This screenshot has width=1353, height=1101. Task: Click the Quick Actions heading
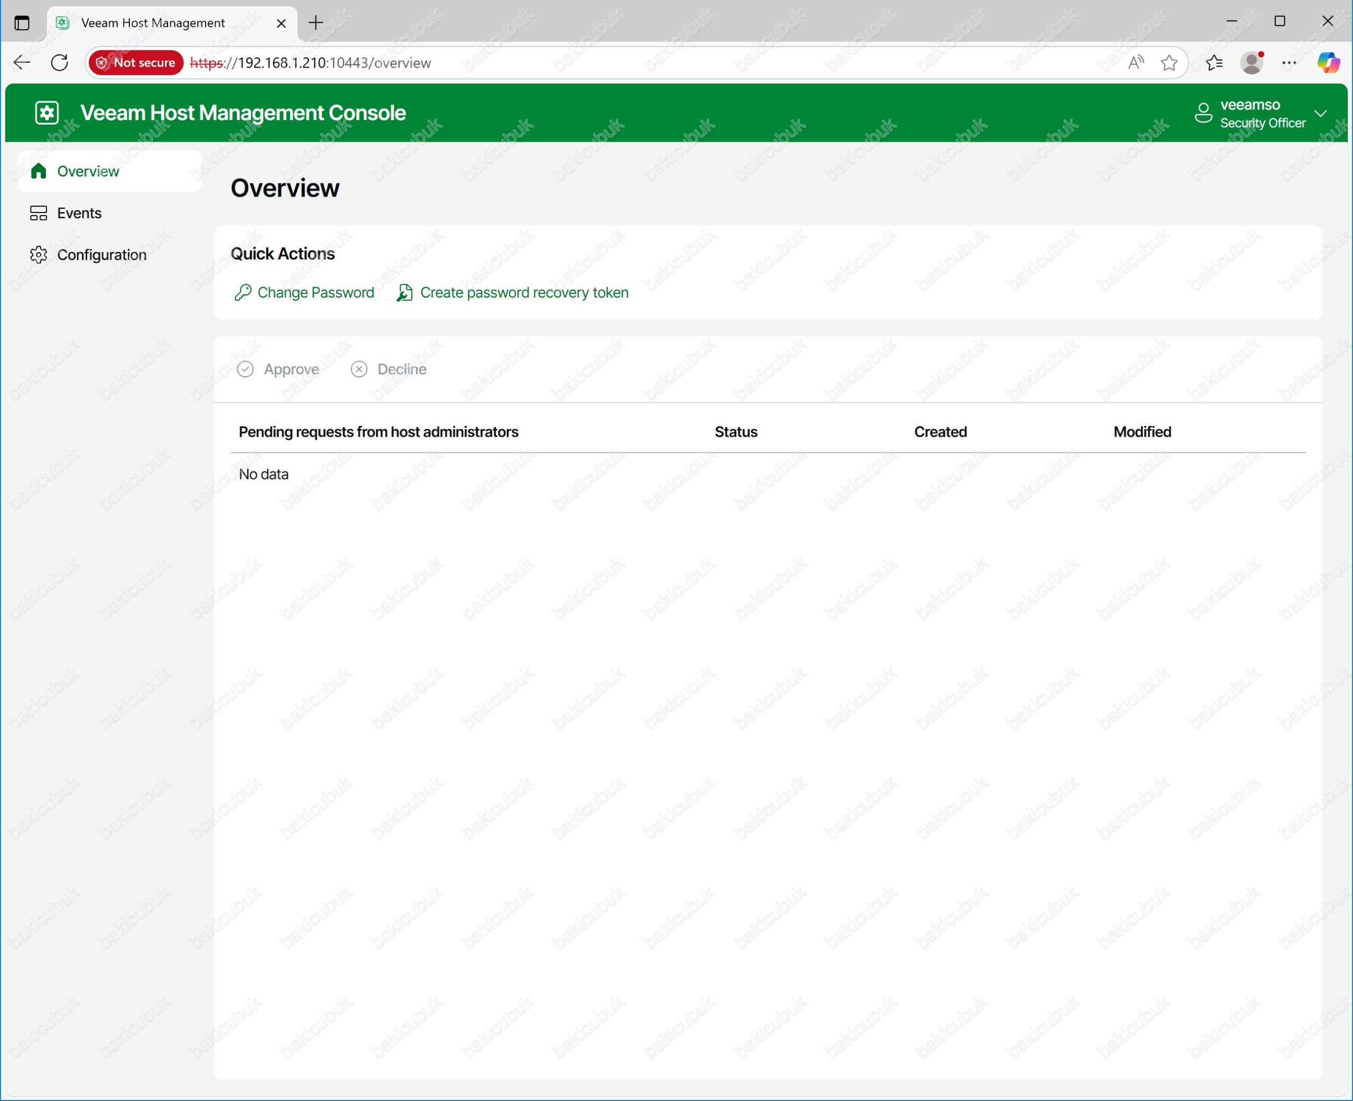coord(283,254)
